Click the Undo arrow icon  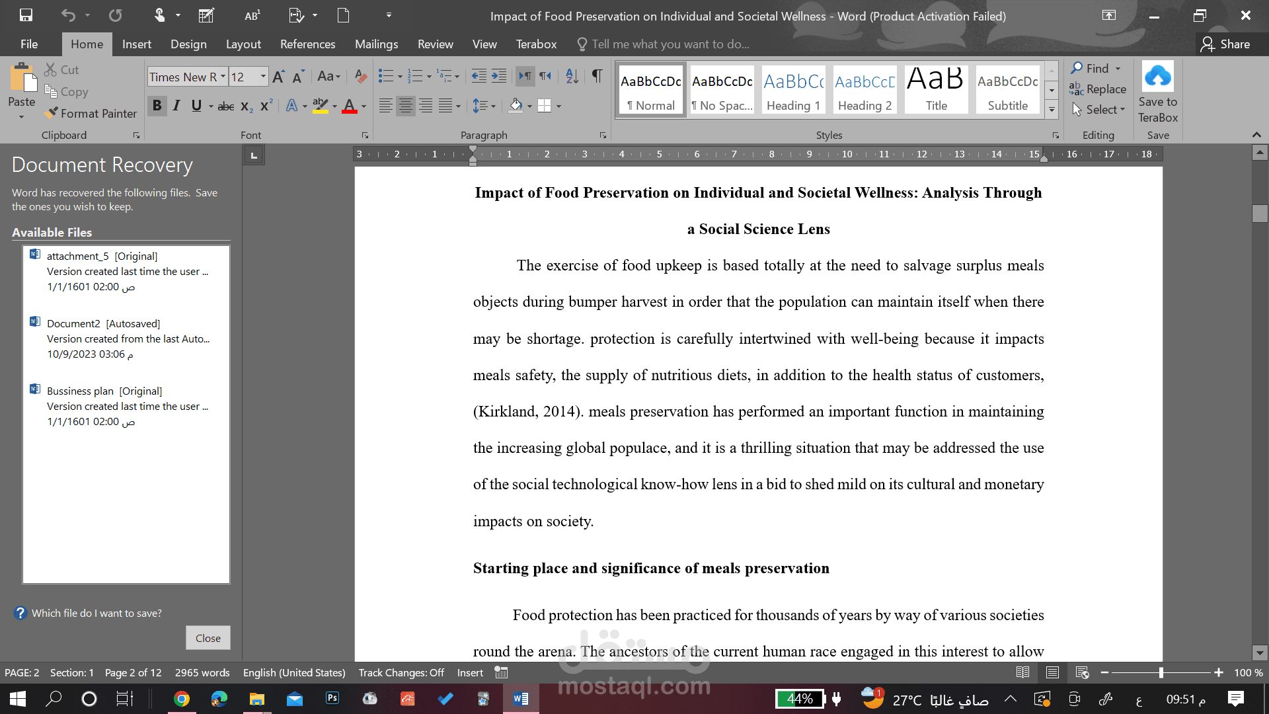point(68,15)
